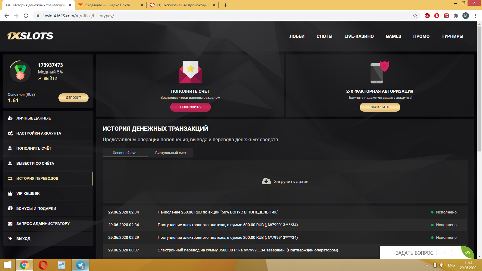Open the ЗАДАТЬ ВОПРОС chat widget
Image resolution: width=482 pixels, height=271 pixels.
pos(421,253)
